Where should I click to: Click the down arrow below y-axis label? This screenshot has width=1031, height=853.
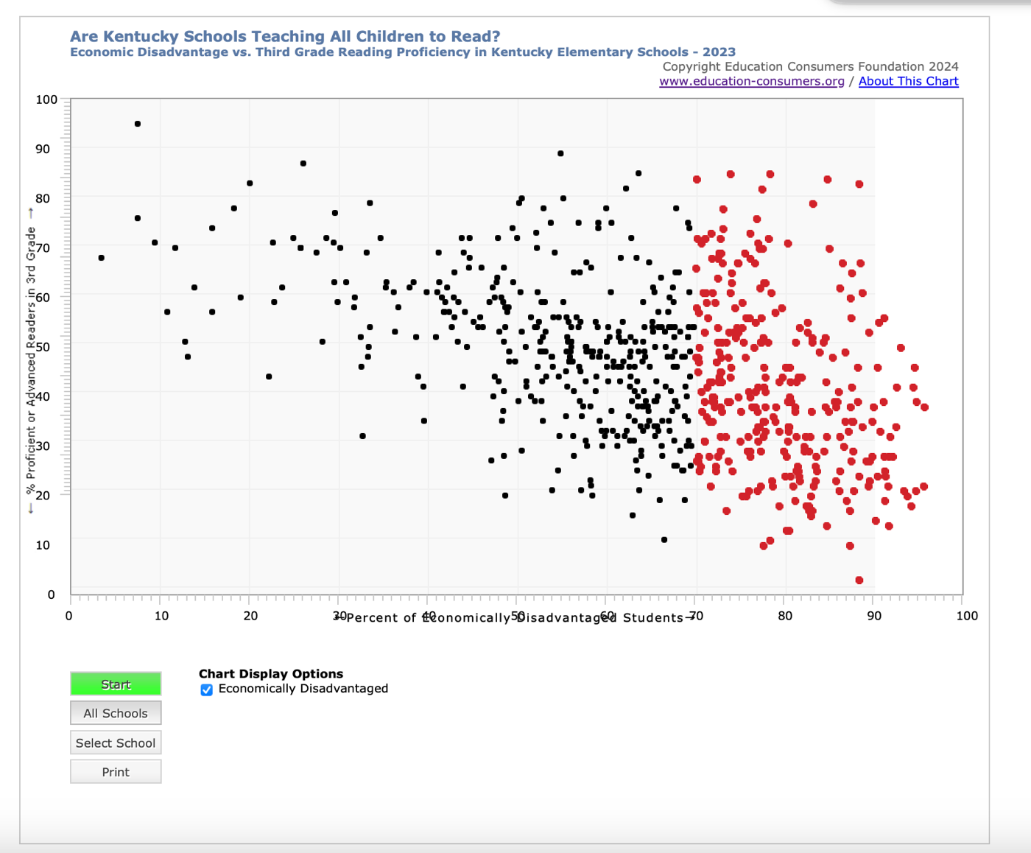(x=30, y=509)
